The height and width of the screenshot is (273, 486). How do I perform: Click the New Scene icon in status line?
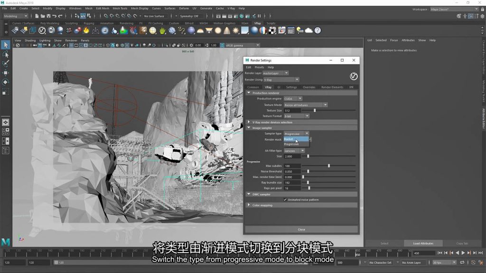37,16
